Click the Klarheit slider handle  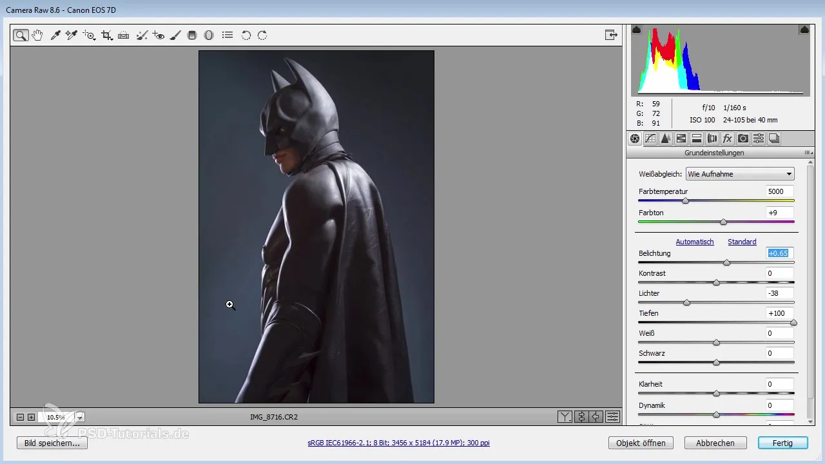pos(716,393)
